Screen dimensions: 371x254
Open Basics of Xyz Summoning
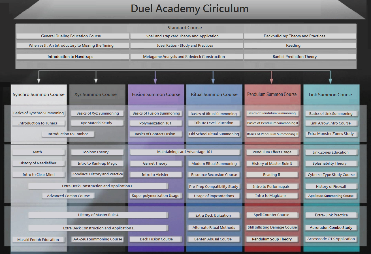(97, 113)
